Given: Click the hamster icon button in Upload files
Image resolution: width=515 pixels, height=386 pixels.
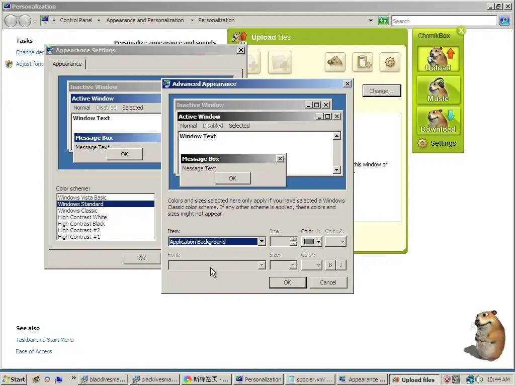Looking at the screenshot, I should (x=335, y=62).
